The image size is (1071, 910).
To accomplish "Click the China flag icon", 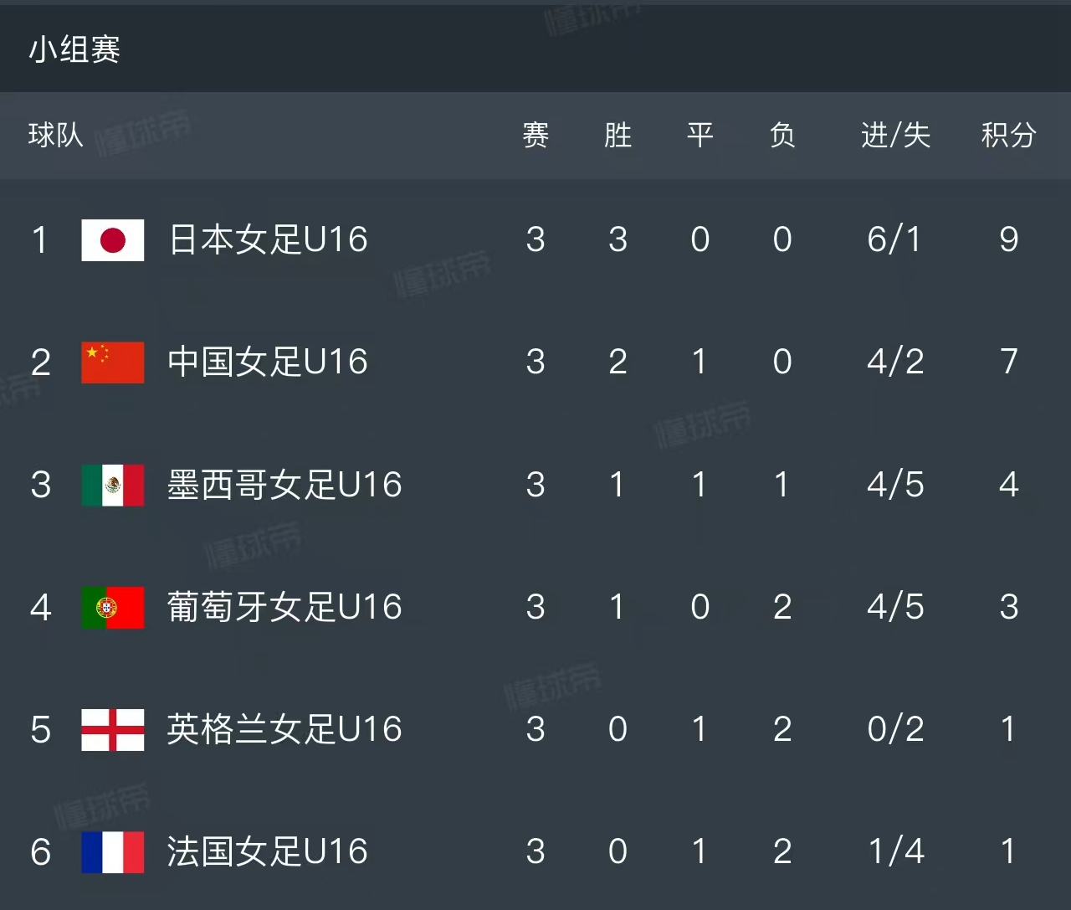I will click(112, 362).
